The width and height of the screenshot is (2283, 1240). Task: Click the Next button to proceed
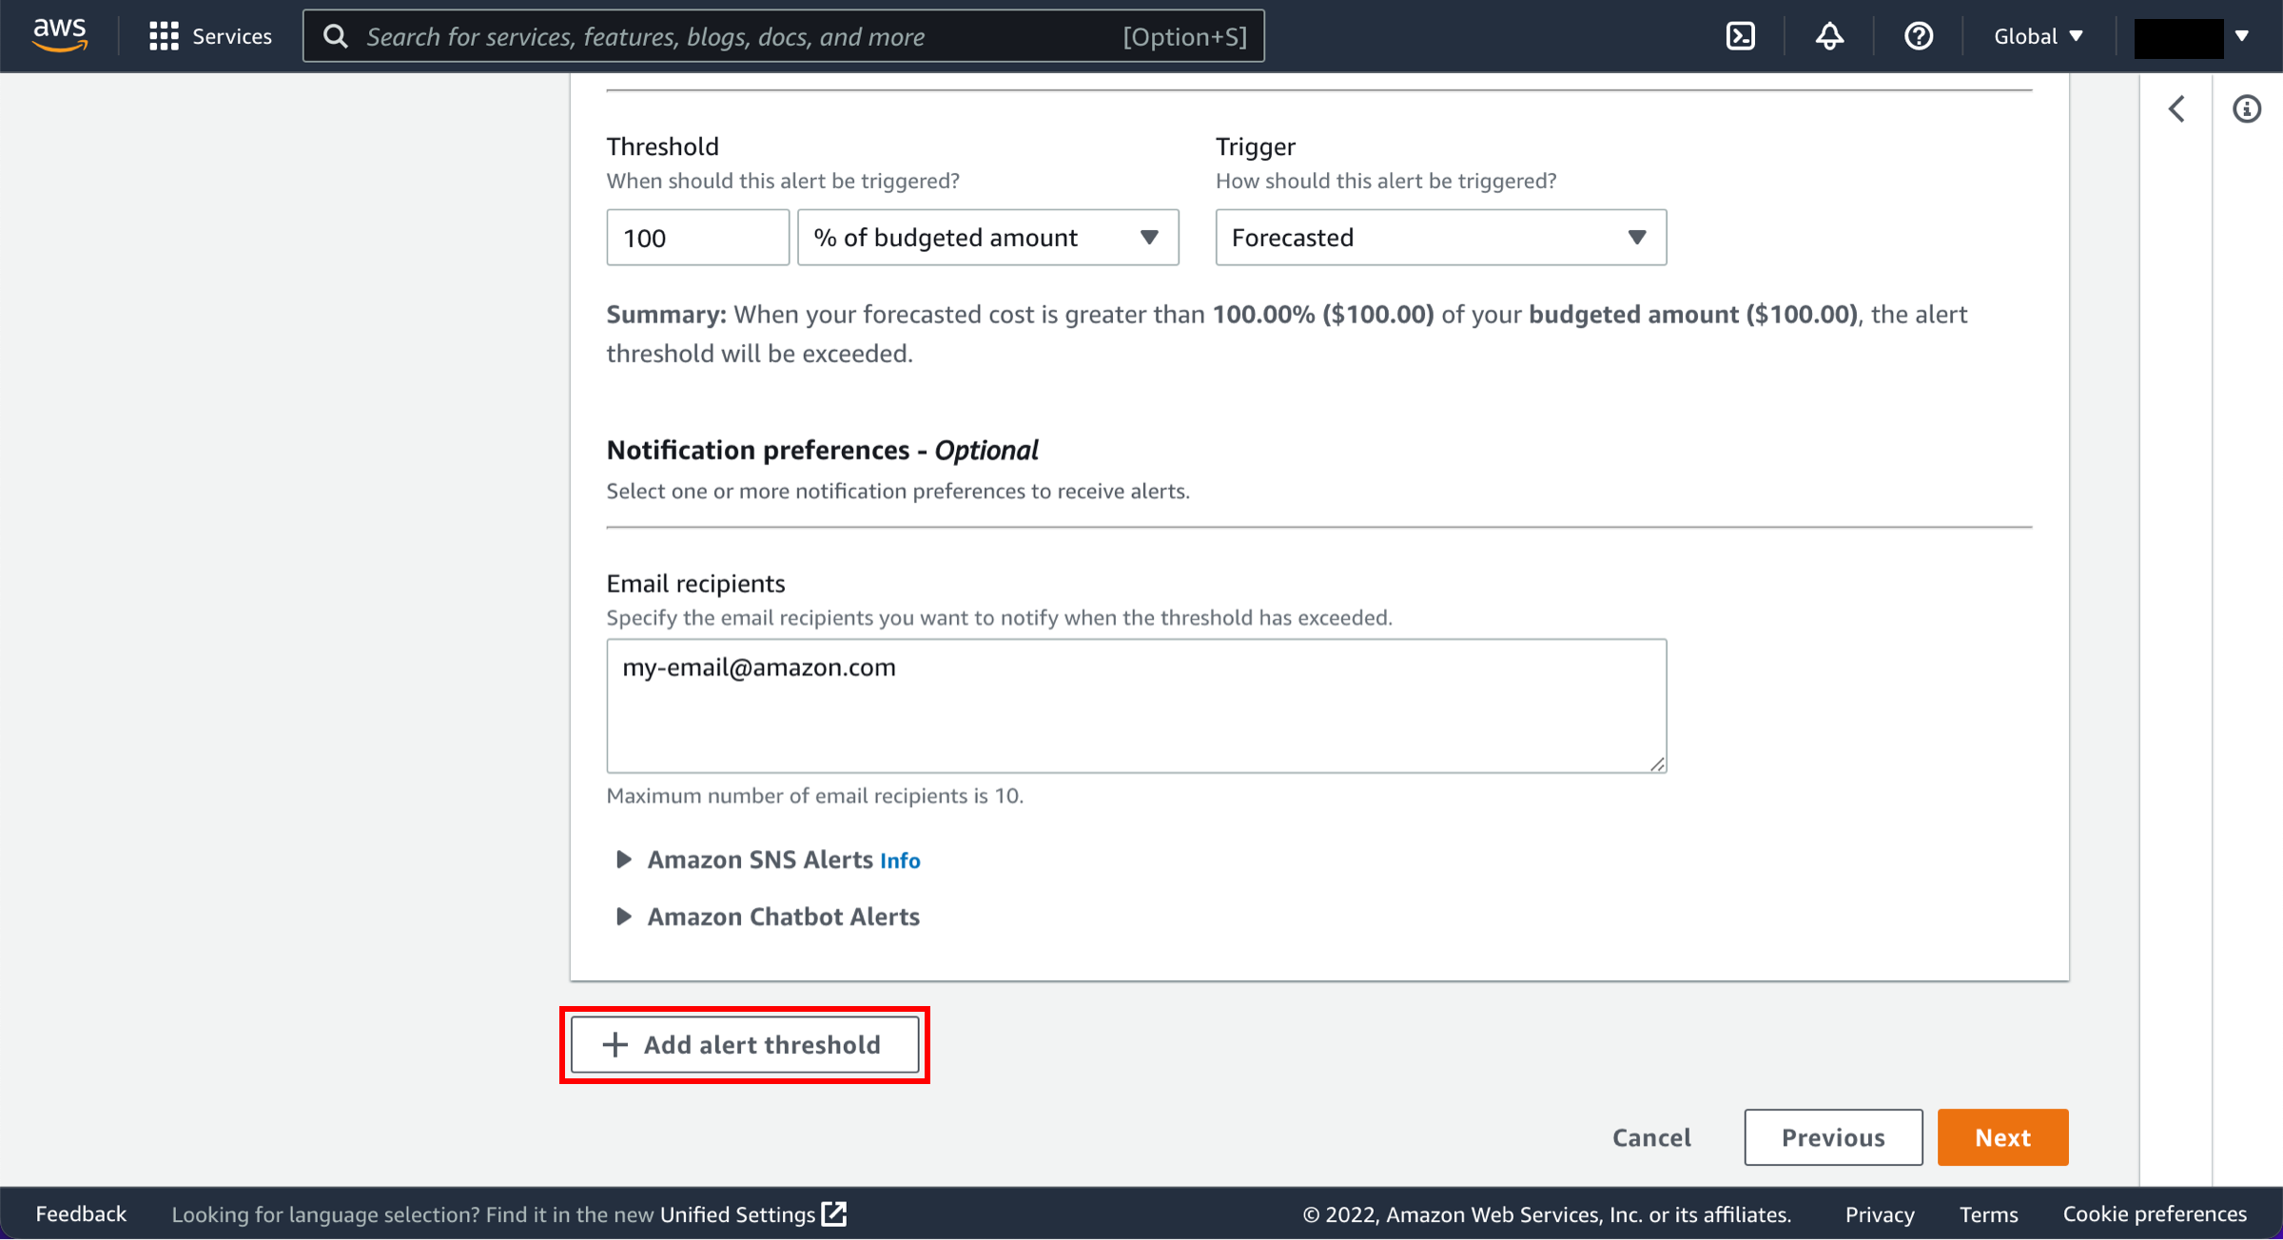tap(2003, 1136)
